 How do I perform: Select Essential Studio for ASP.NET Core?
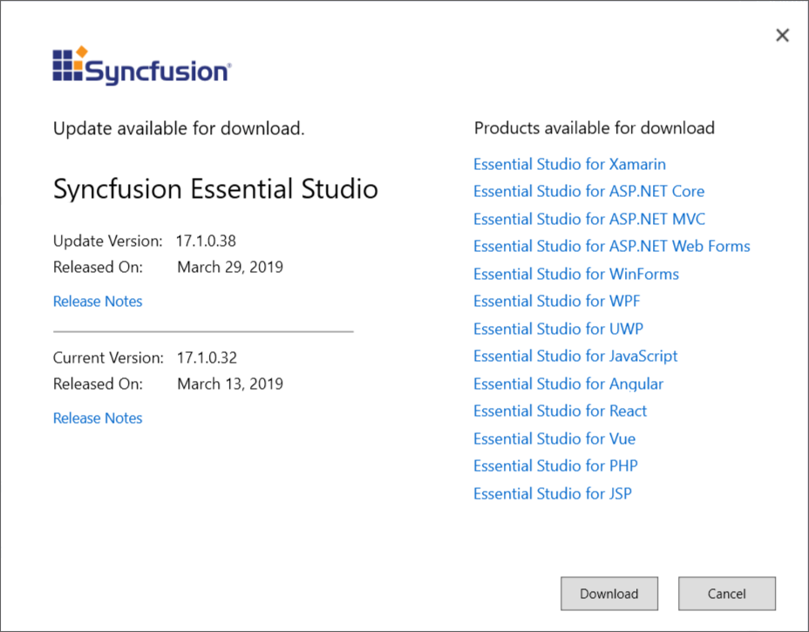(588, 192)
